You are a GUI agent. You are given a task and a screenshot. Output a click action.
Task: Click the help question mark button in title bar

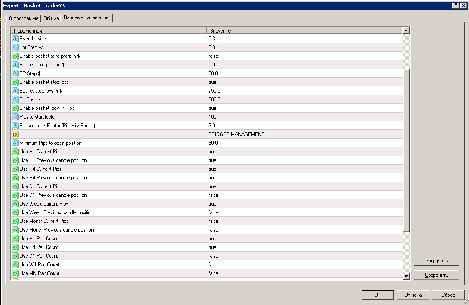(456, 5)
